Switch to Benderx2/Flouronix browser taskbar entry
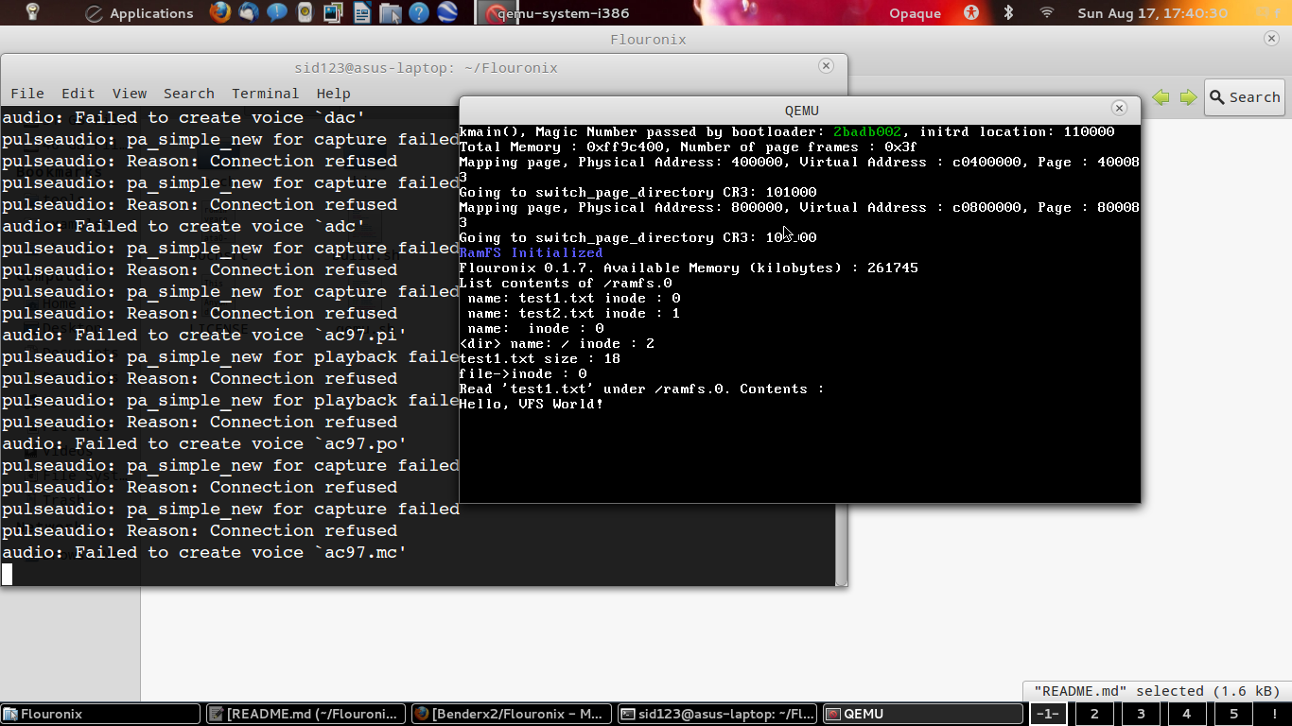The height and width of the screenshot is (726, 1292). [512, 714]
